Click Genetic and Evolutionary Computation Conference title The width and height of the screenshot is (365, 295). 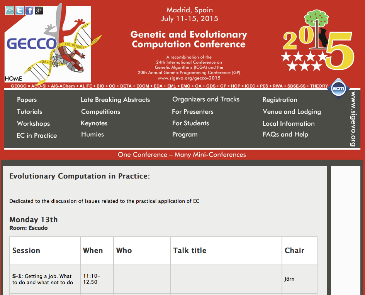(189, 39)
